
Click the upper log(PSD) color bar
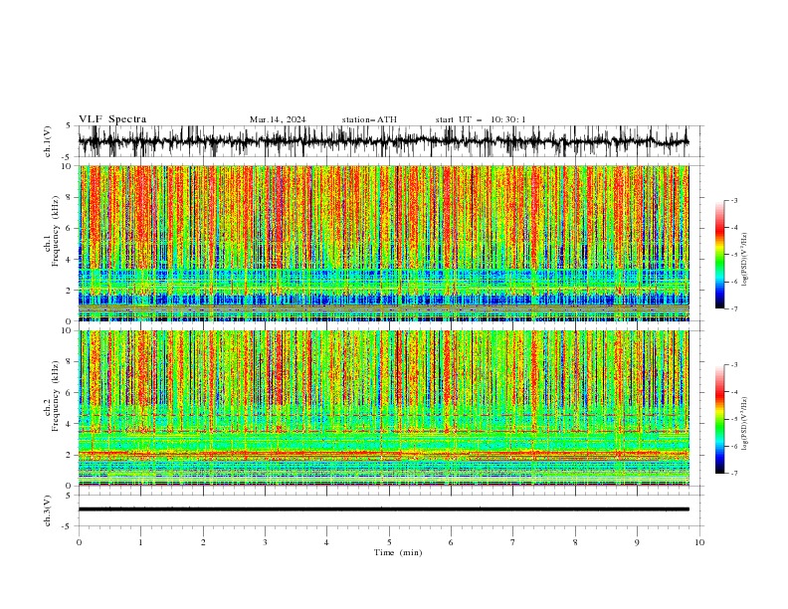click(720, 255)
